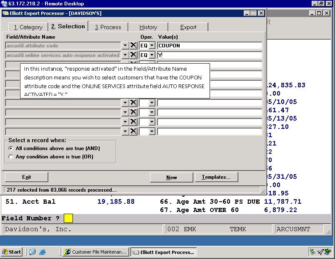Click the rightmost system tray network icon

[327, 252]
